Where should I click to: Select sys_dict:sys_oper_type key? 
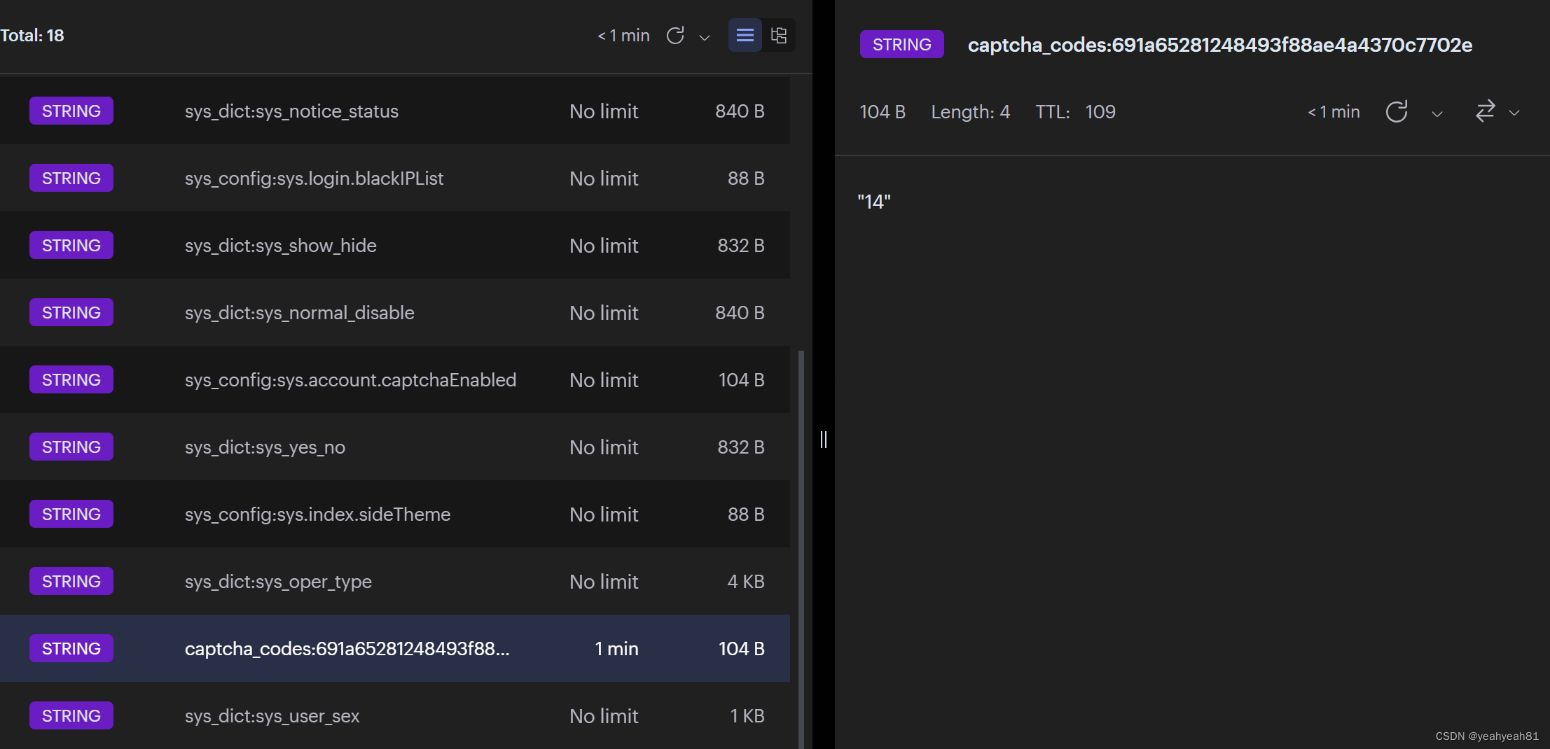[x=395, y=581]
